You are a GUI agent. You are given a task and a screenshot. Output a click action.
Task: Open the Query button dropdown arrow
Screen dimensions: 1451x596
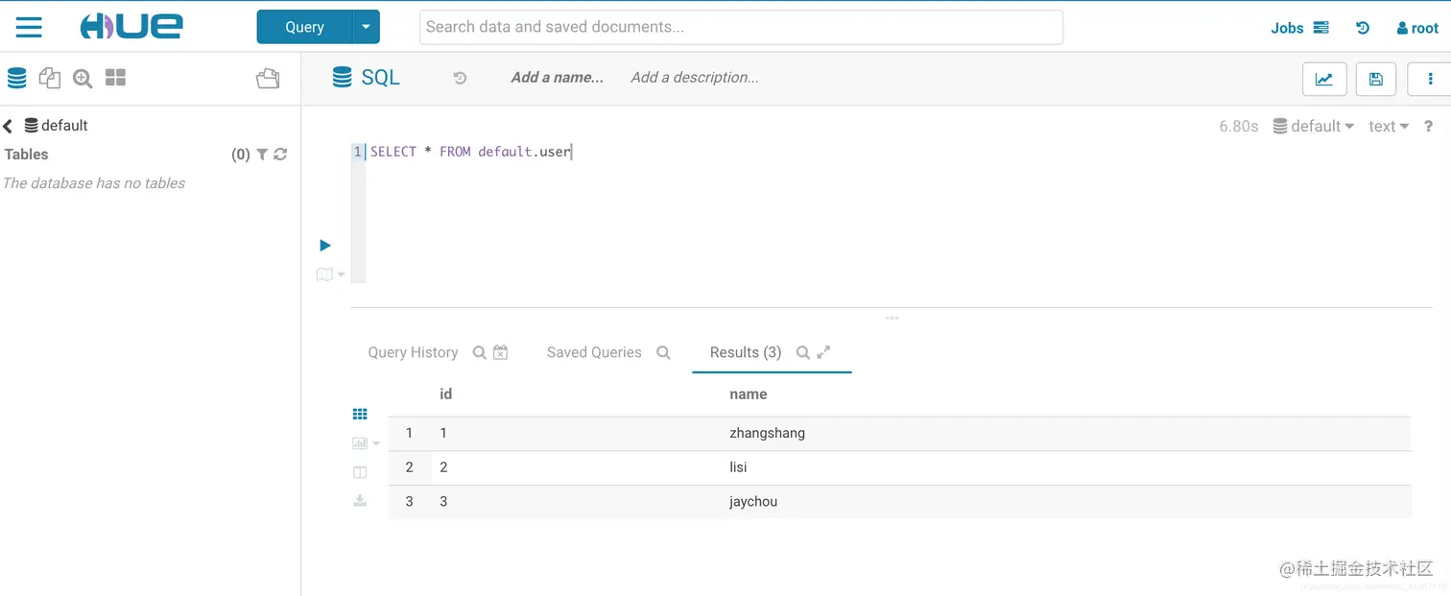[x=366, y=27]
